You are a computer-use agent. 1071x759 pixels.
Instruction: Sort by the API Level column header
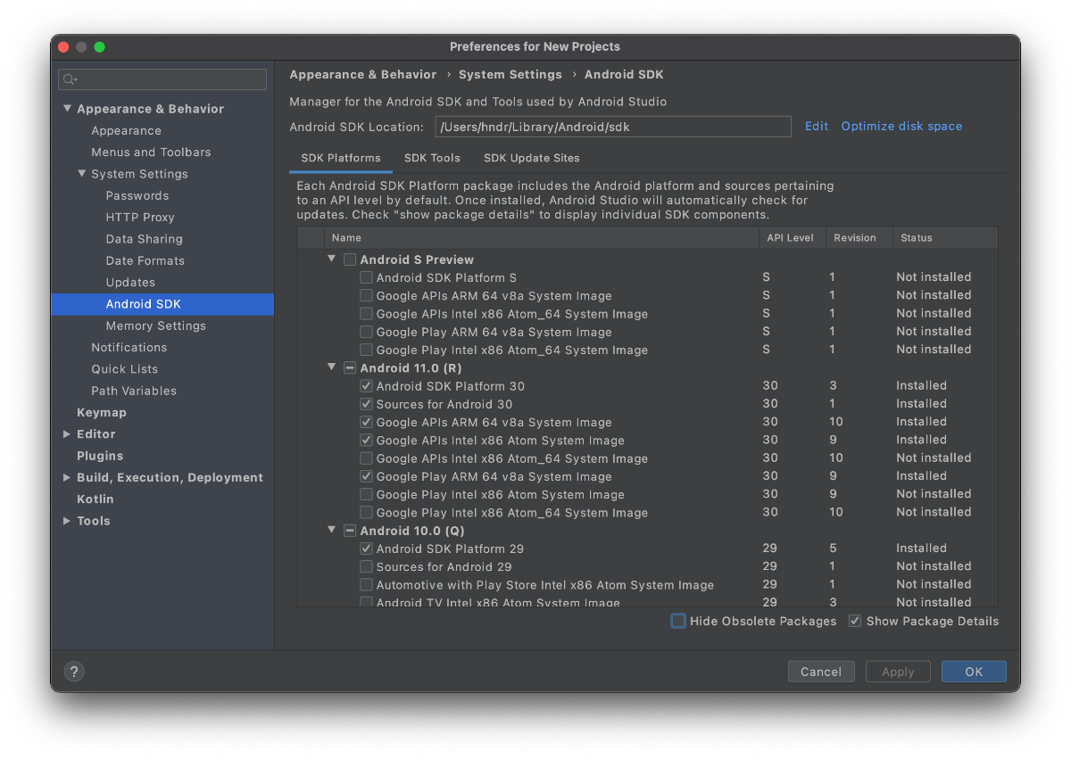click(x=791, y=238)
